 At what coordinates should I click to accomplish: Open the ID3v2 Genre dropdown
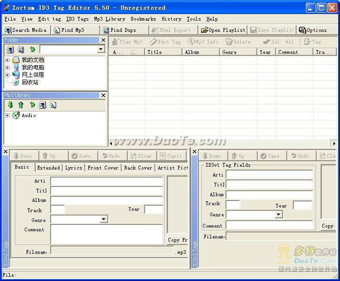[x=104, y=219]
